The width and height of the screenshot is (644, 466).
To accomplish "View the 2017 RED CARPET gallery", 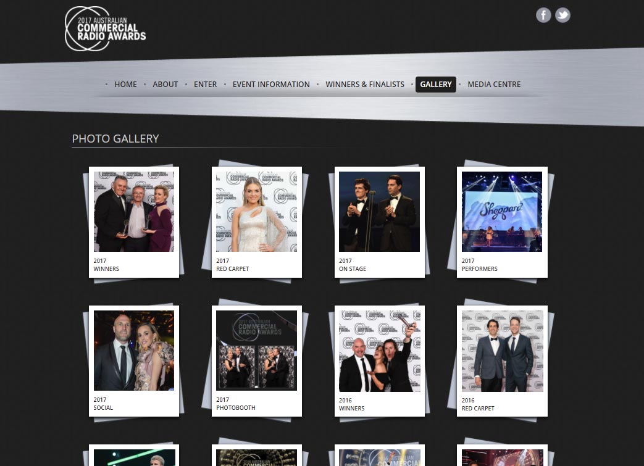I will coord(256,211).
